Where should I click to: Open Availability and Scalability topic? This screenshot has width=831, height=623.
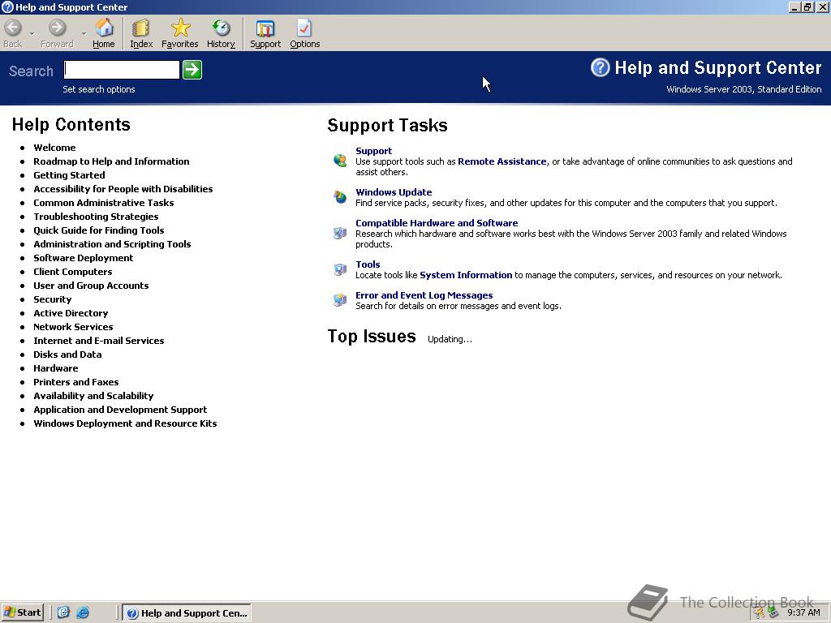click(93, 395)
